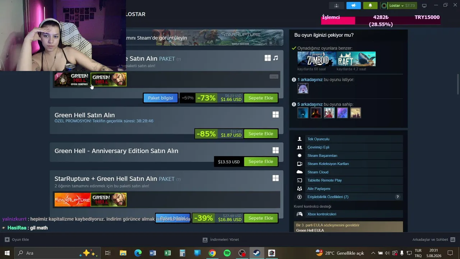Open the Xbox kontrolcüleri link
Screen dimensions: 460x259
322,214
